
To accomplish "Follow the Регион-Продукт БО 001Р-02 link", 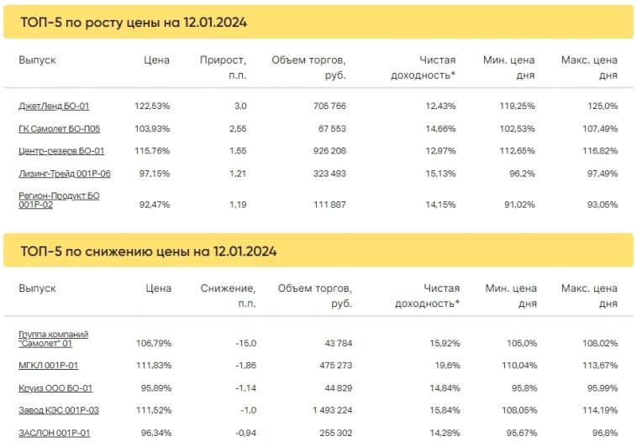I will click(59, 200).
